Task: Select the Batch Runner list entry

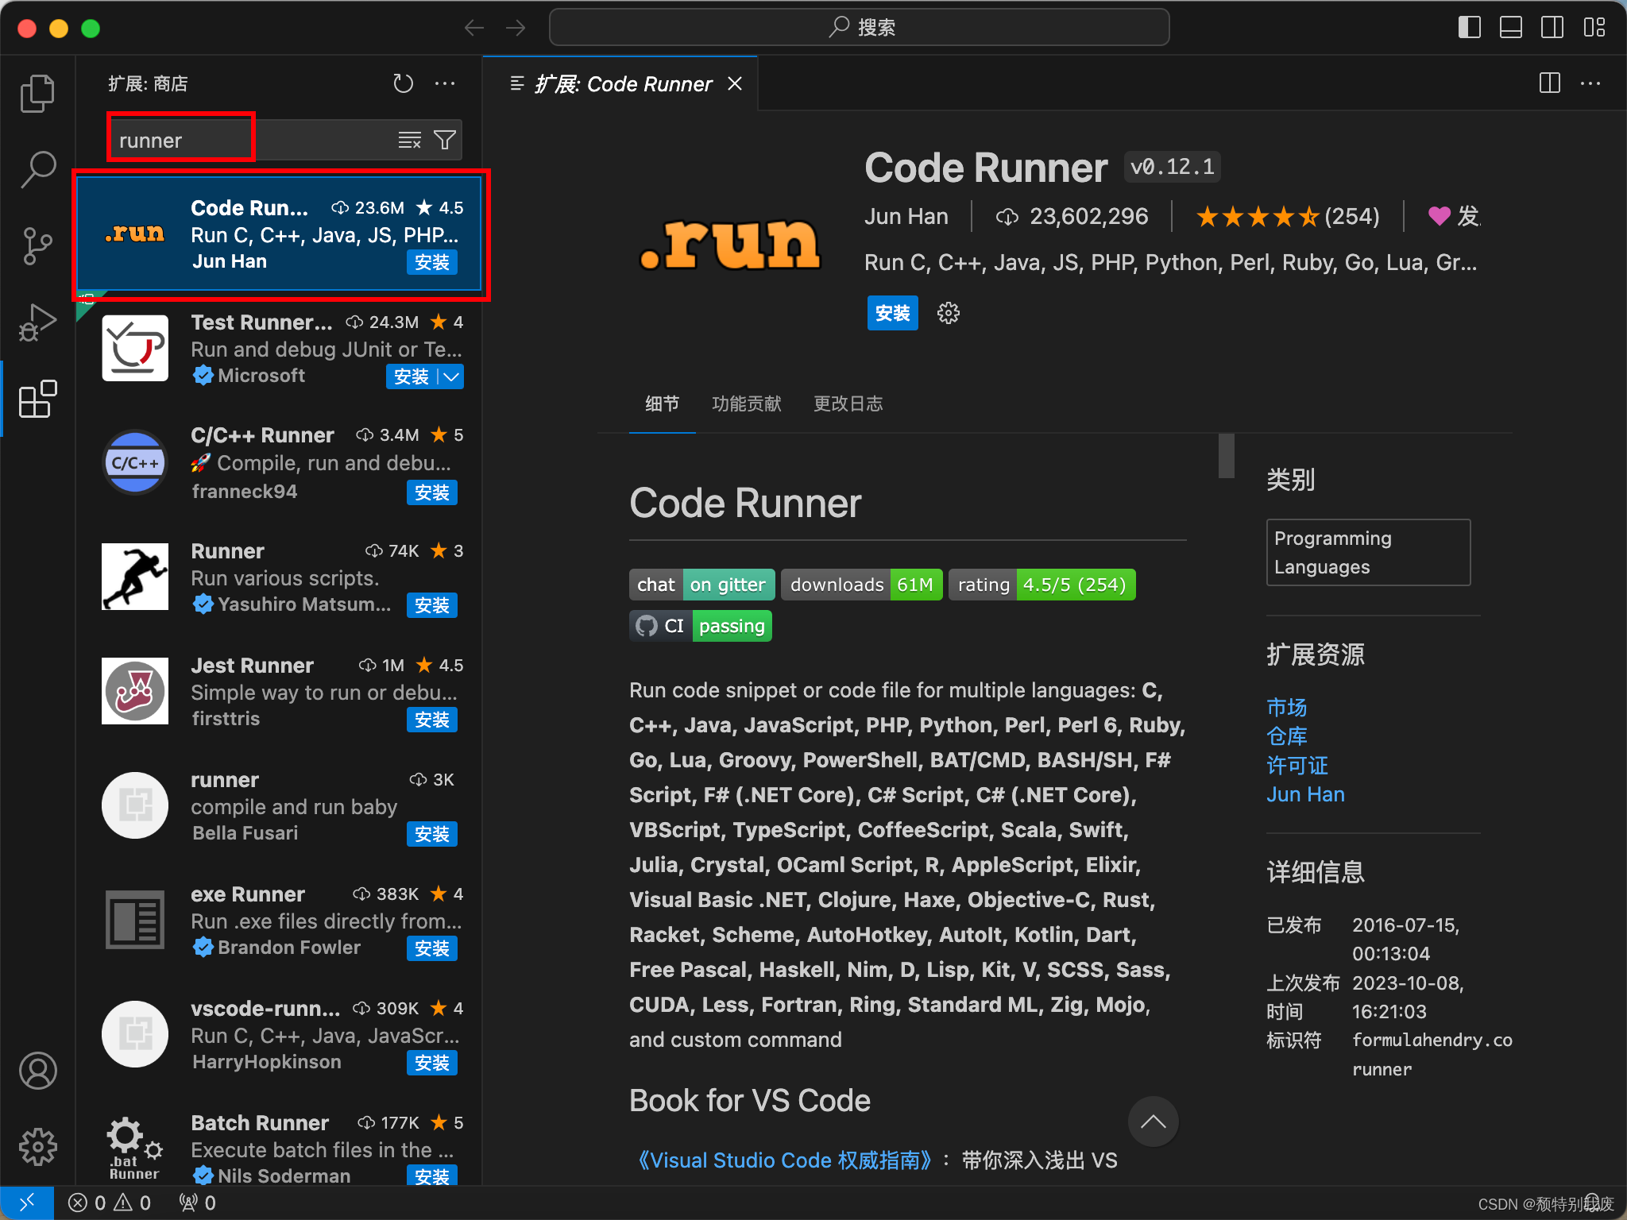Action: 280,1147
